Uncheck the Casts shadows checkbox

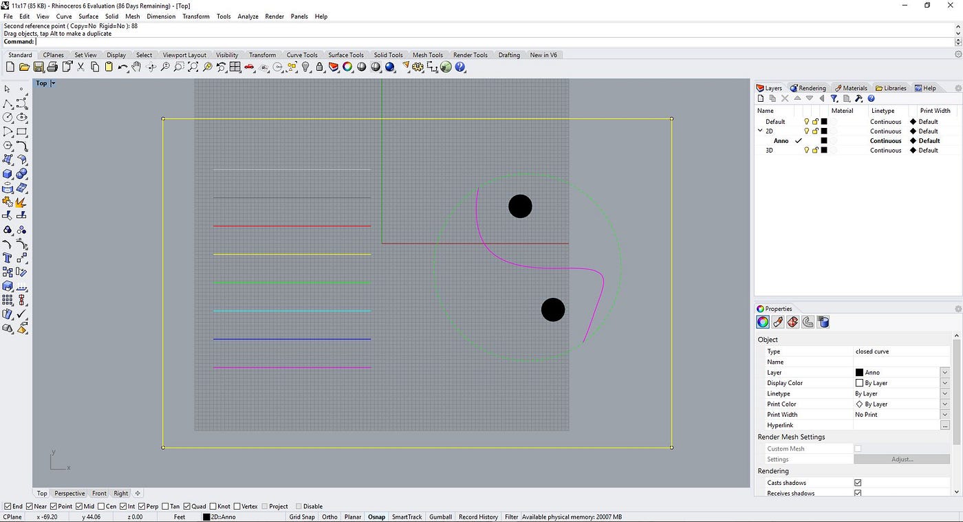point(857,482)
